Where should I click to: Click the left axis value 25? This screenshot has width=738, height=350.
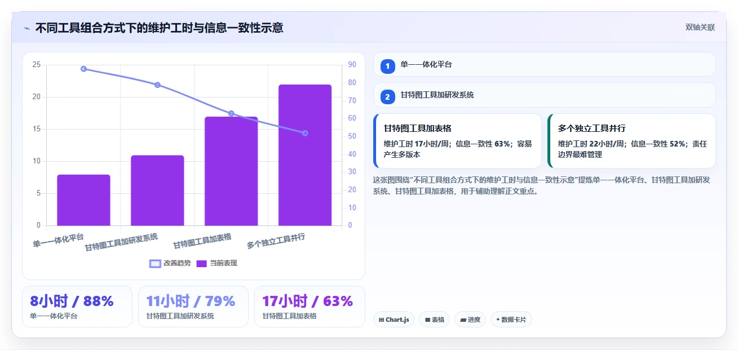[x=36, y=65]
